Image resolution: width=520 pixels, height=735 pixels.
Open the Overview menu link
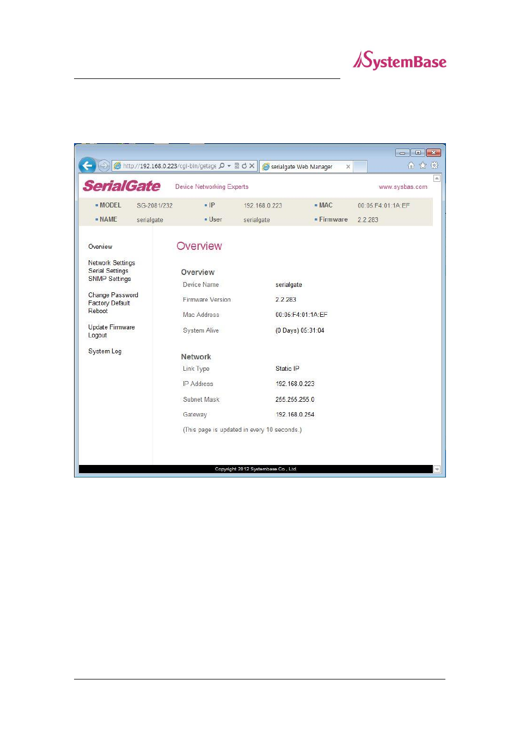coord(100,247)
